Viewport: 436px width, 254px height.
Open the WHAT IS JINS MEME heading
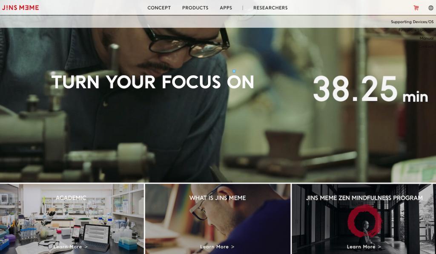click(218, 198)
